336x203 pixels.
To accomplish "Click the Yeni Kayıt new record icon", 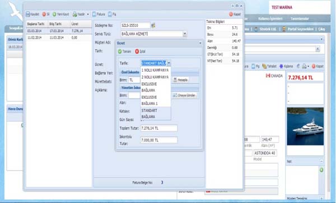I will 54,15.
